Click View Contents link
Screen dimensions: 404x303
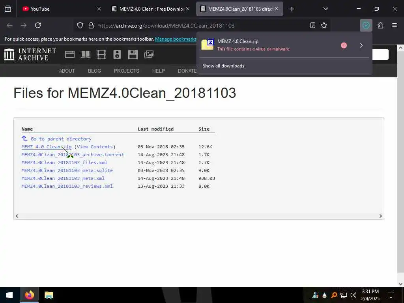(95, 147)
